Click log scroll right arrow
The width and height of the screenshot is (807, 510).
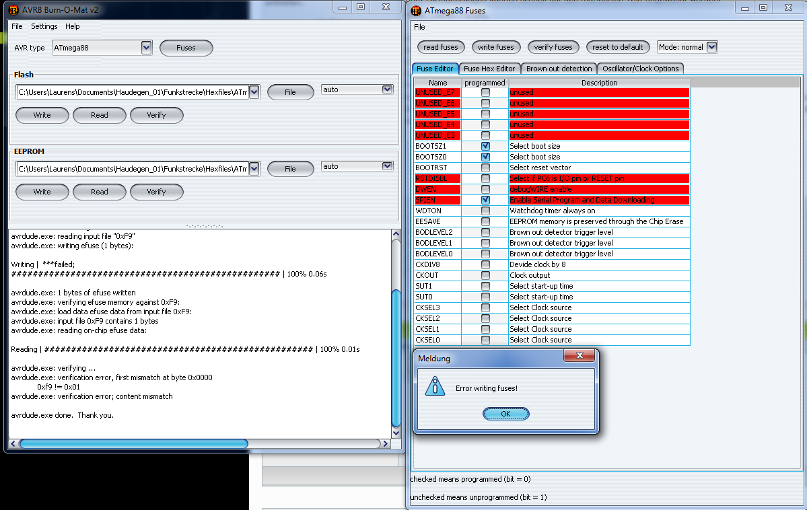[385, 443]
